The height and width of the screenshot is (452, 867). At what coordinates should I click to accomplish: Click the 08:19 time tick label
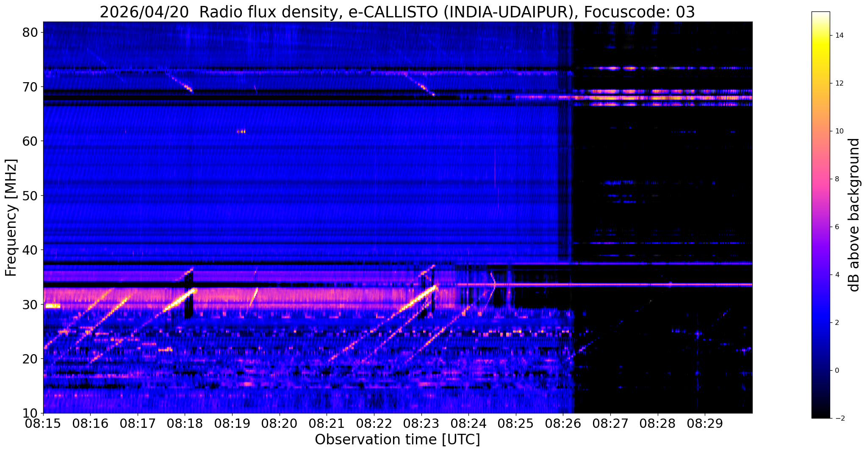[232, 424]
